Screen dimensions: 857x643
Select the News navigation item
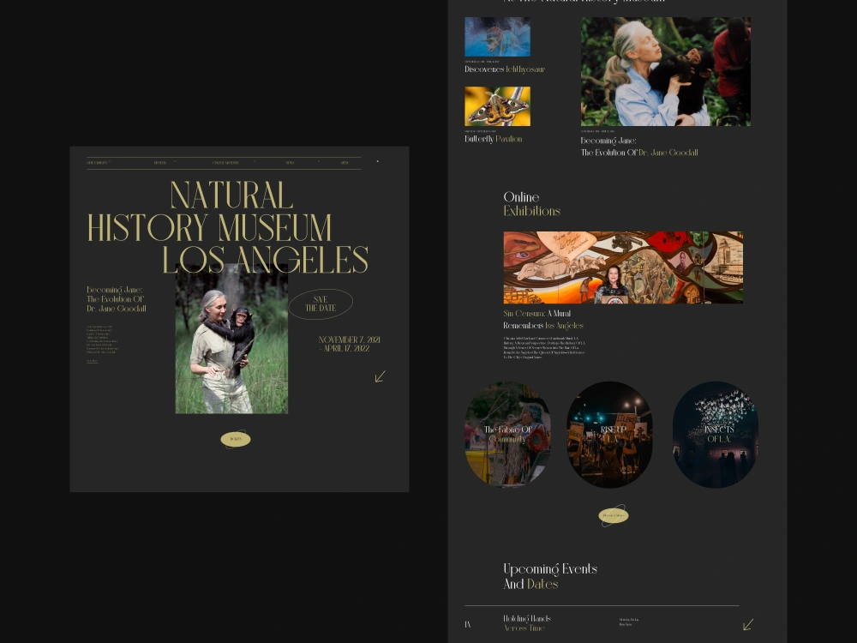pos(290,162)
